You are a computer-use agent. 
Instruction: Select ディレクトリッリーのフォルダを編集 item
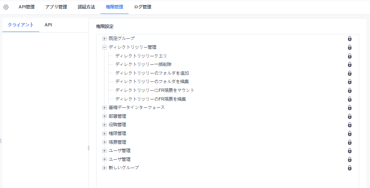[x=152, y=82]
